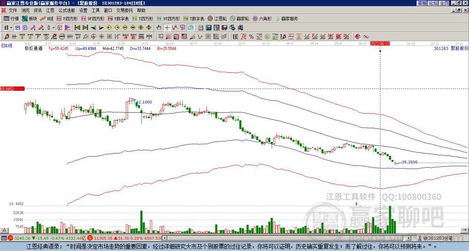The image size is (469, 251).
Task: Click the 62.1000 high price label
Action: click(x=144, y=102)
